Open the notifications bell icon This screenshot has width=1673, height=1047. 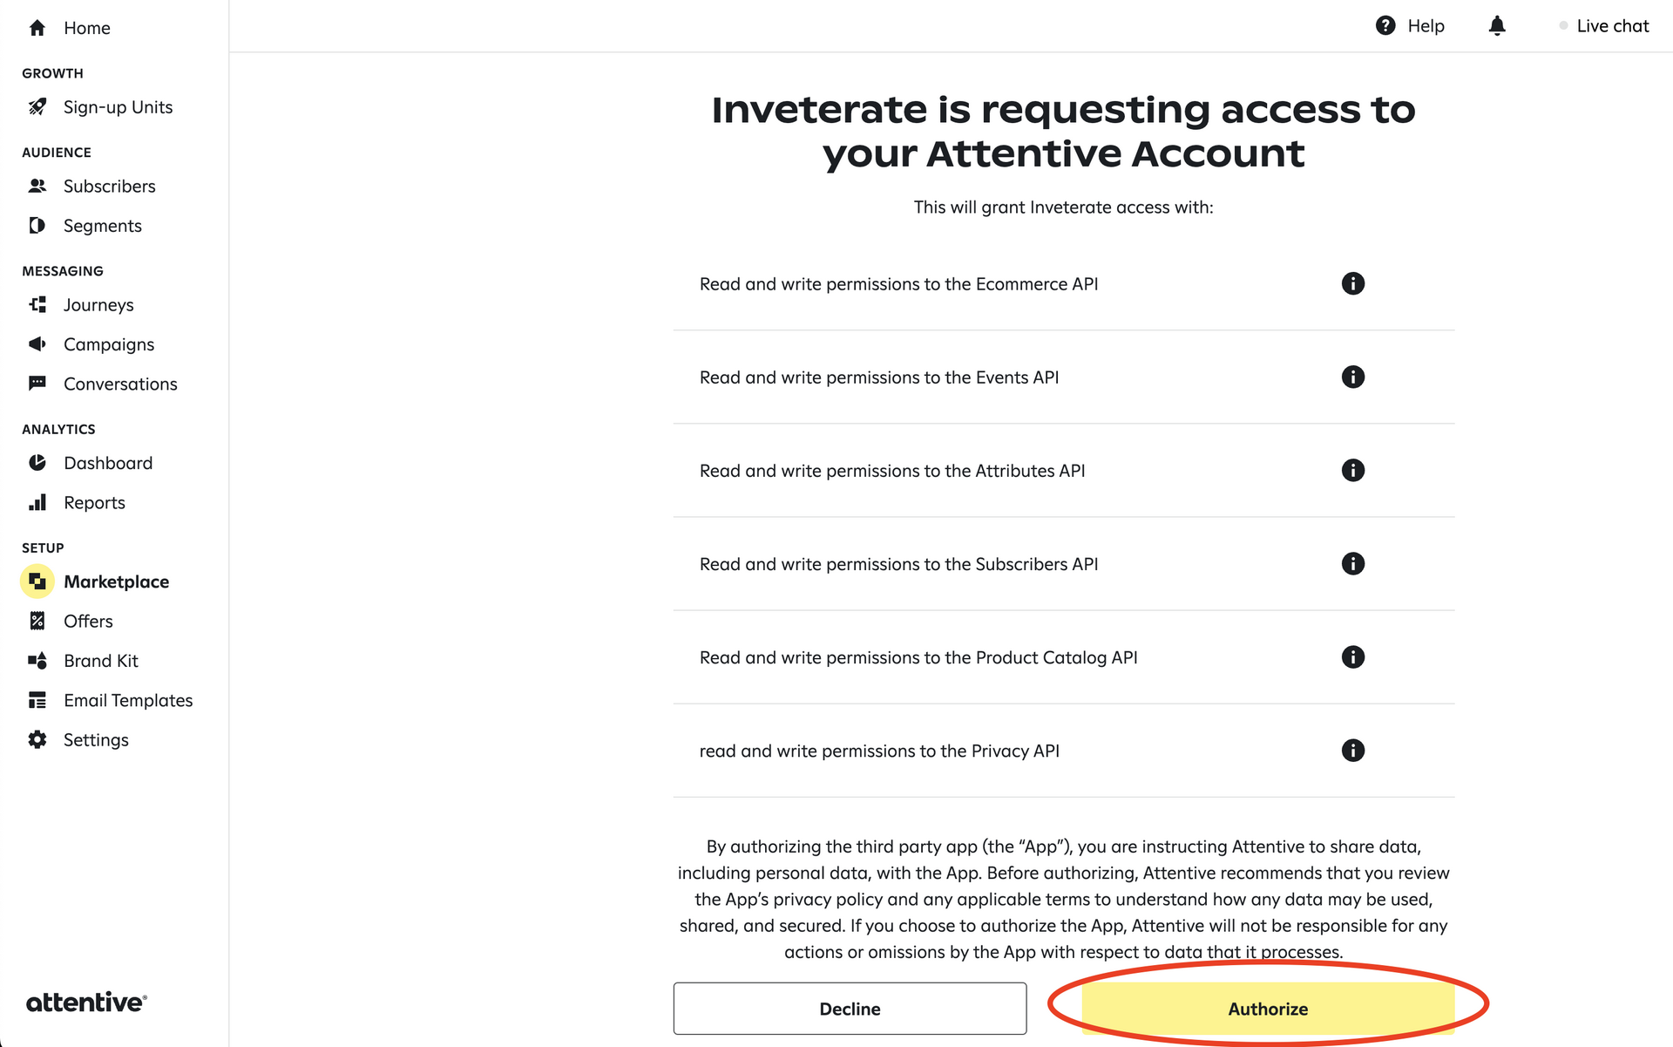coord(1497,26)
